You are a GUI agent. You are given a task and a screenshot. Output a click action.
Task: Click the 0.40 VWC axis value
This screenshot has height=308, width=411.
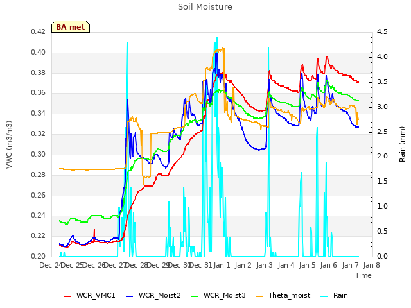tap(39, 53)
